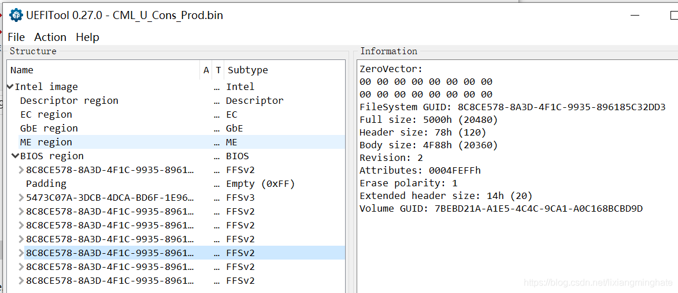Click the A column header
The height and width of the screenshot is (293, 678).
(206, 70)
